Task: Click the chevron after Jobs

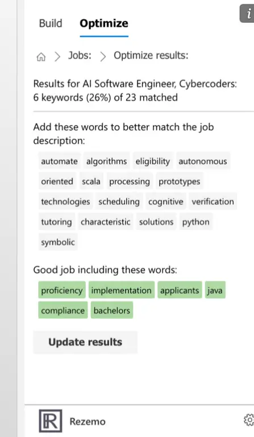Action: click(103, 56)
